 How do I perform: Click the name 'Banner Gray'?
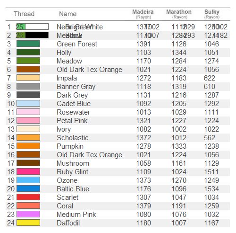coord(76,87)
